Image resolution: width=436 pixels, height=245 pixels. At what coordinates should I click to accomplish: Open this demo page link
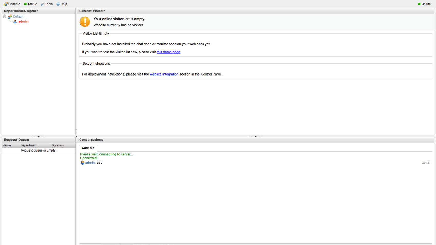(168, 52)
